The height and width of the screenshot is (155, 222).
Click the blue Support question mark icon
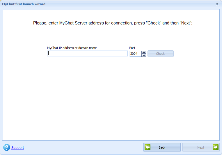(6, 147)
